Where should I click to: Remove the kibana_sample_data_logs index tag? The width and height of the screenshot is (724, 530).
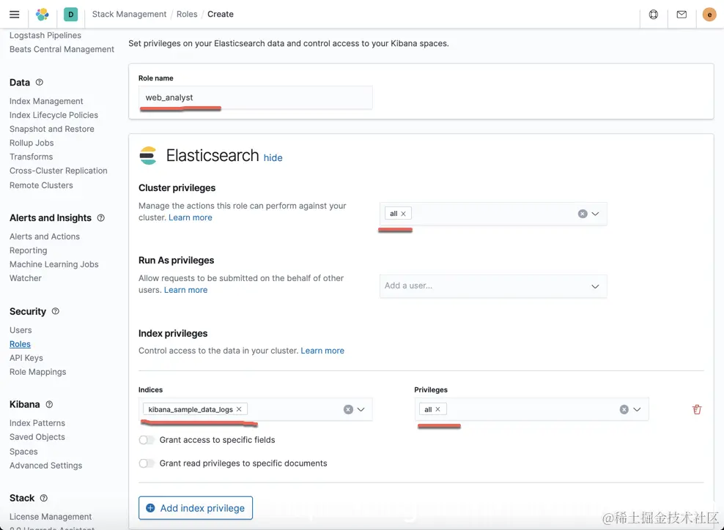[x=239, y=409]
